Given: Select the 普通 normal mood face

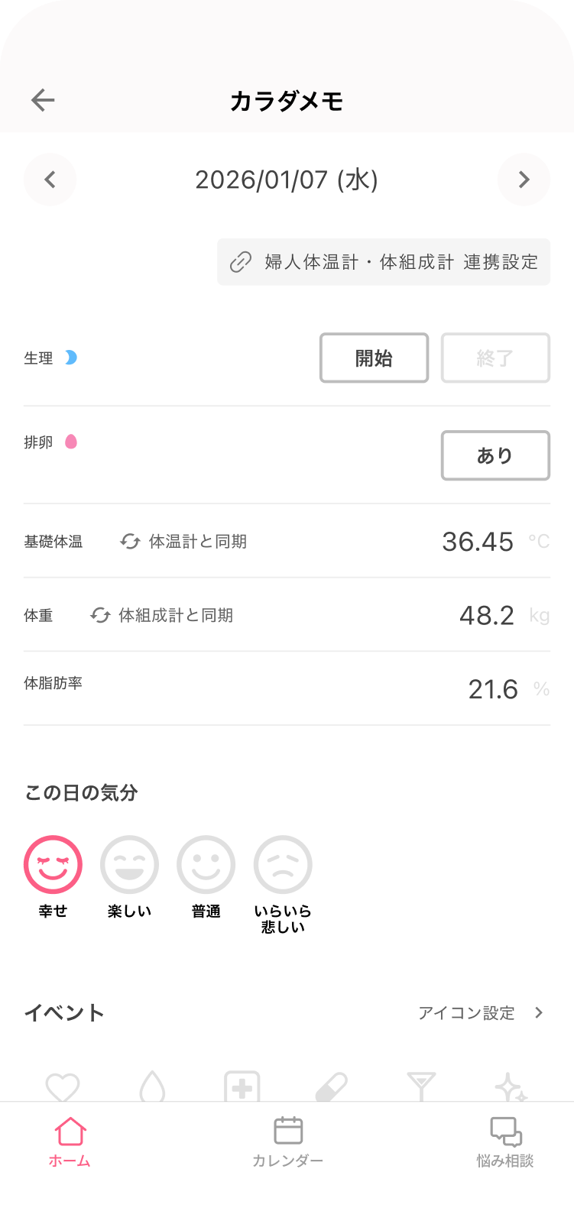Looking at the screenshot, I should [x=206, y=865].
